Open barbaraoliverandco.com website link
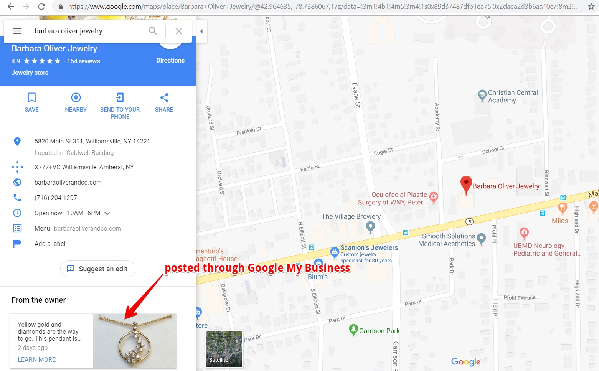Screen dimensions: 599x371 68,183
